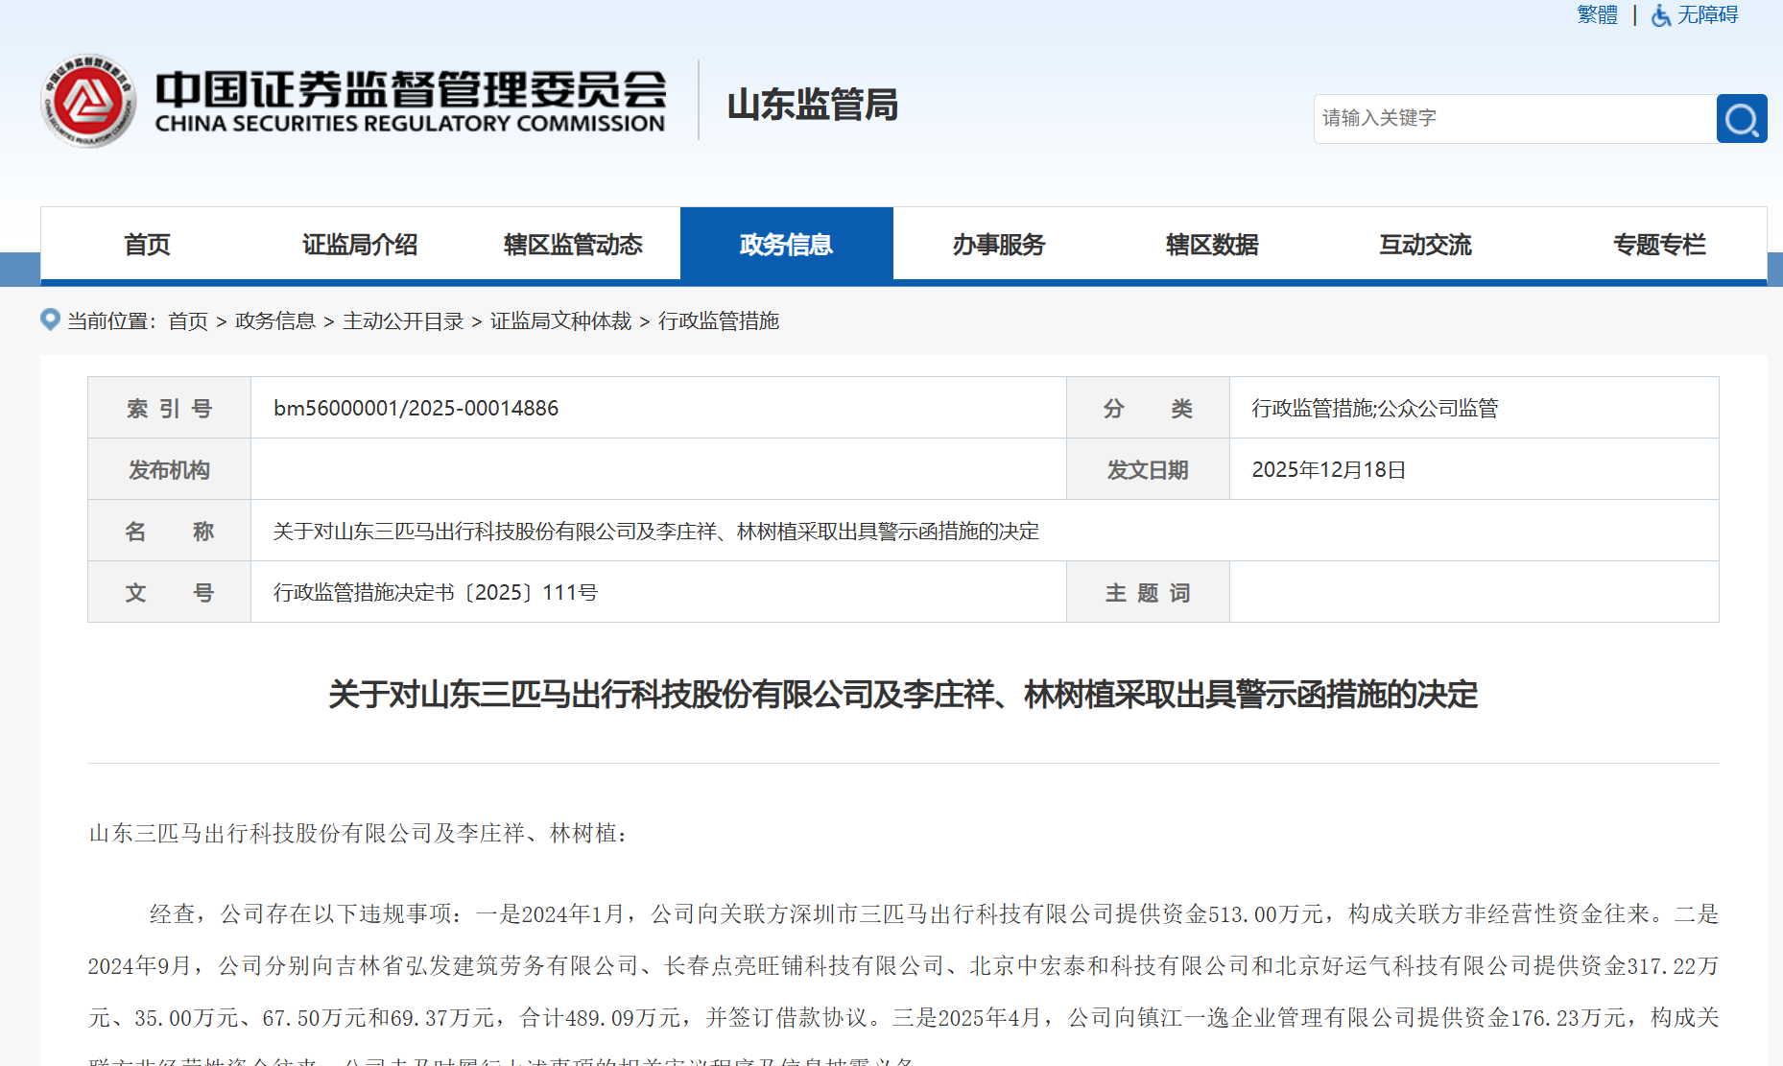The height and width of the screenshot is (1066, 1783).
Task: Open the 证监局介绍 navigation tab
Action: coord(360,245)
